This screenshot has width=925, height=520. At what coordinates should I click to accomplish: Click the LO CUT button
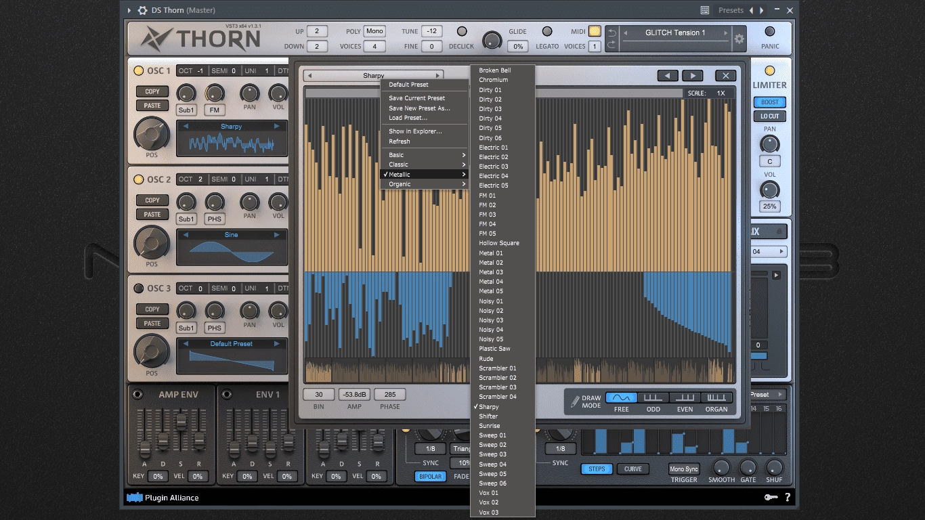coord(769,116)
